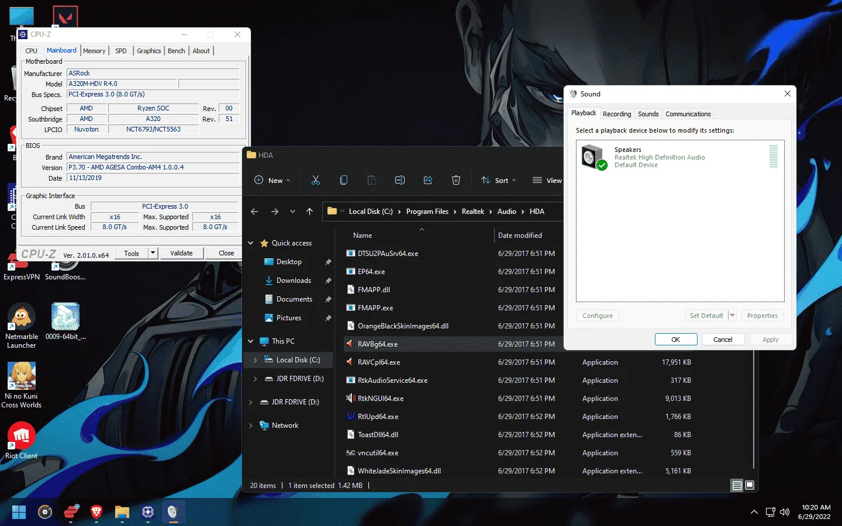Viewport: 842px width, 526px height.
Task: Click the forward arrow in Explorer navigation
Action: click(x=274, y=212)
